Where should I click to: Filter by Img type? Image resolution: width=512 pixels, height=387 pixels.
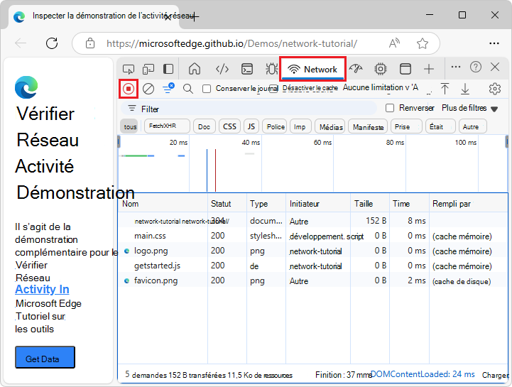point(300,126)
